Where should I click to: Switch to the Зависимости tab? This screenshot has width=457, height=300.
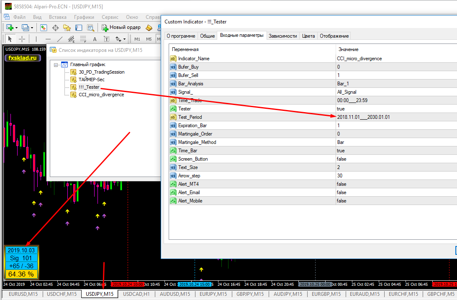coord(283,36)
